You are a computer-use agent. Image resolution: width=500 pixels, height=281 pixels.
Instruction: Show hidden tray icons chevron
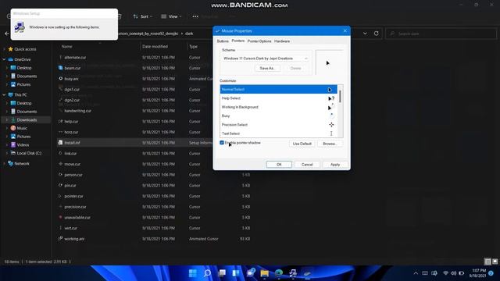(x=416, y=273)
